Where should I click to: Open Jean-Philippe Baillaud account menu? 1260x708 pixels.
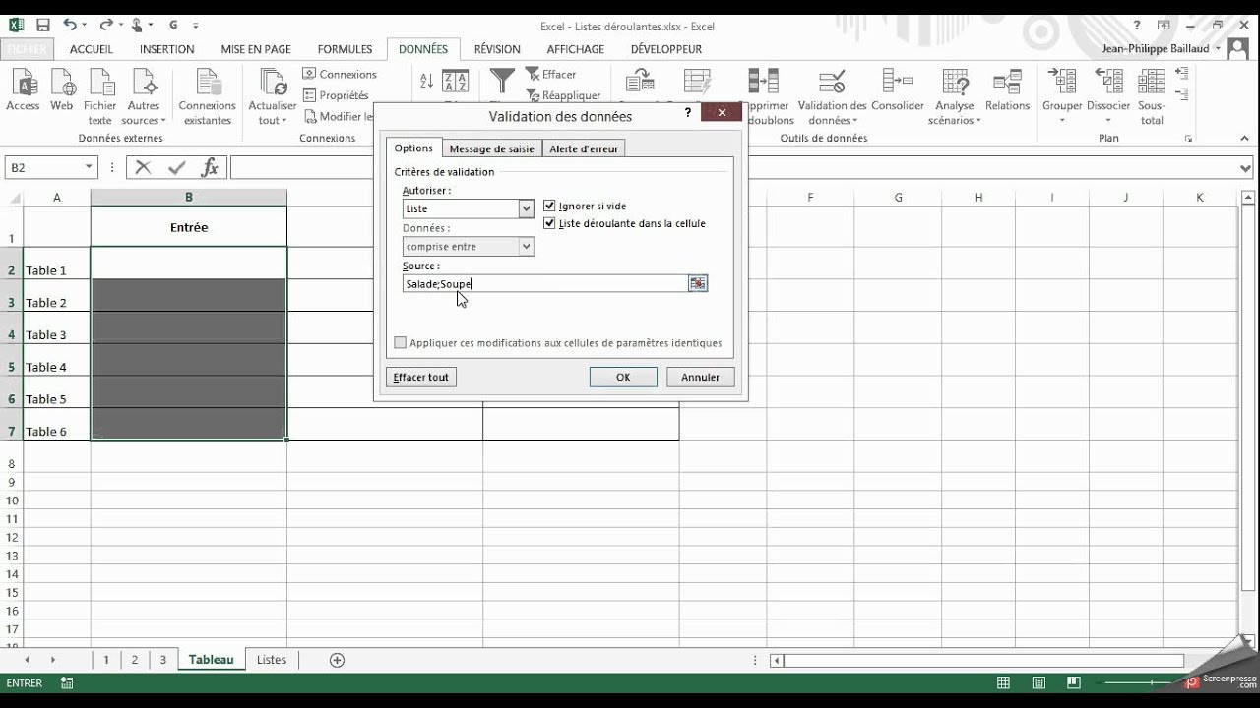coord(1160,49)
